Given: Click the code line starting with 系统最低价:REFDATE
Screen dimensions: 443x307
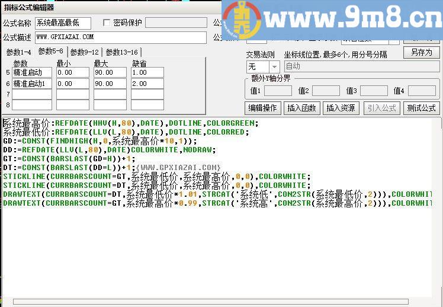Looking at the screenshot, I should tap(126, 132).
